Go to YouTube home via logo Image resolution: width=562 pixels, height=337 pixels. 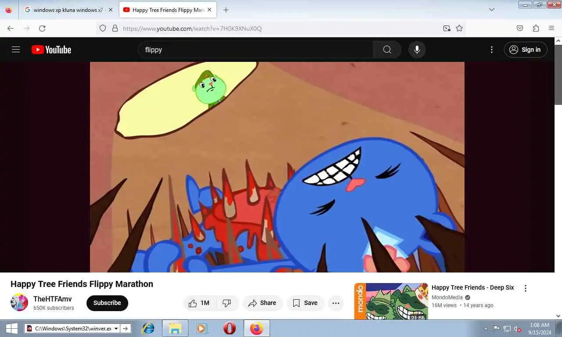51,50
